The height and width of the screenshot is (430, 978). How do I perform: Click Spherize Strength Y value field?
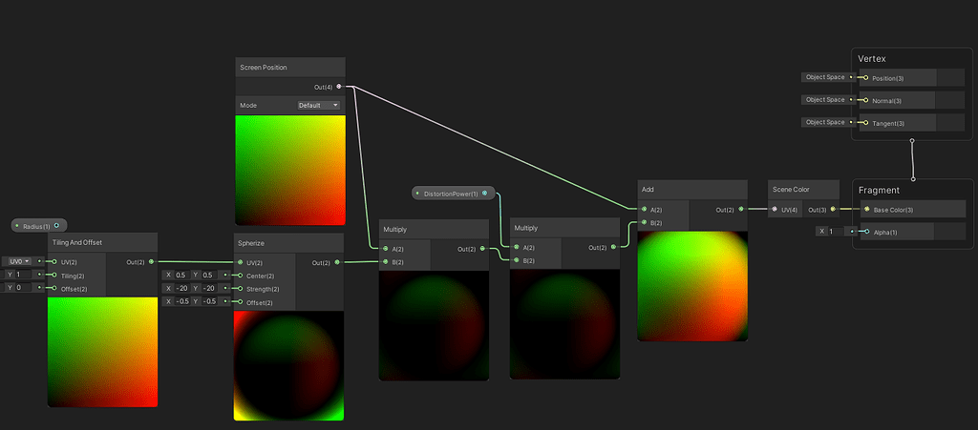pyautogui.click(x=208, y=288)
